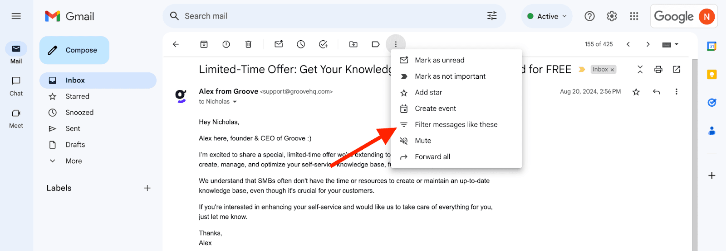Click sender name Alex from Groove
726x251 pixels.
228,91
